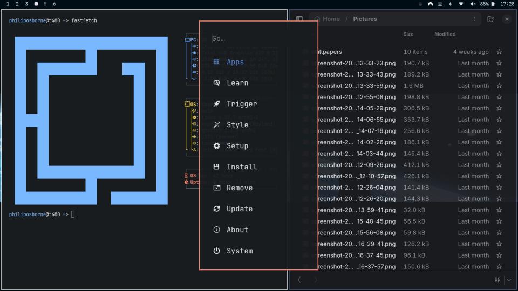Screen dimensions: 518x291
Task: Star the 1.6 MB screenshot file
Action: click(x=499, y=86)
